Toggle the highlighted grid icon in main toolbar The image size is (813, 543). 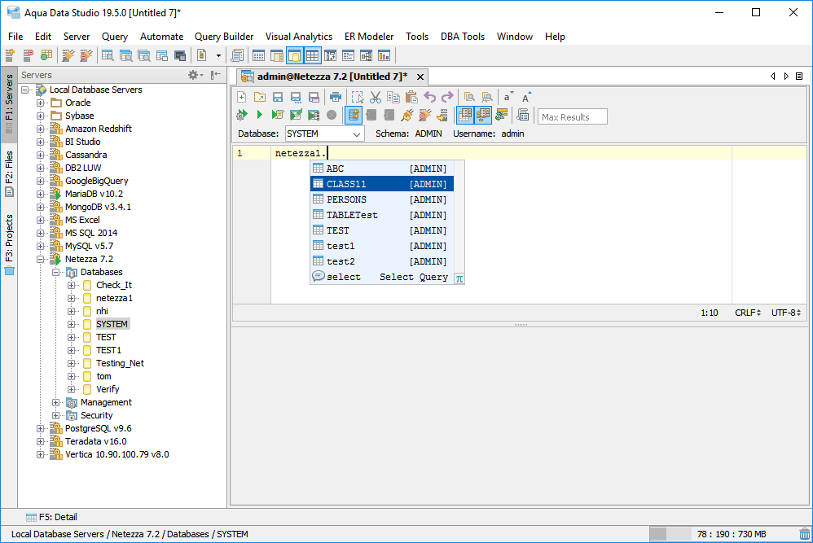pyautogui.click(x=312, y=55)
